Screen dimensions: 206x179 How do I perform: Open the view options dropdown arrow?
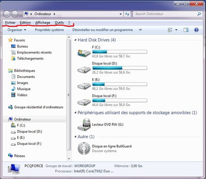(176, 30)
